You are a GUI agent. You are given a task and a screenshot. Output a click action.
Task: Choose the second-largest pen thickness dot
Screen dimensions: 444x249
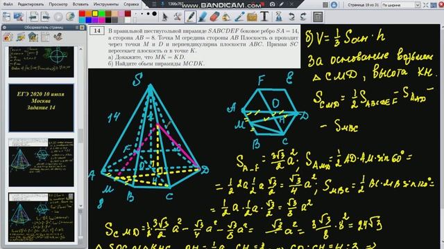tap(148, 14)
